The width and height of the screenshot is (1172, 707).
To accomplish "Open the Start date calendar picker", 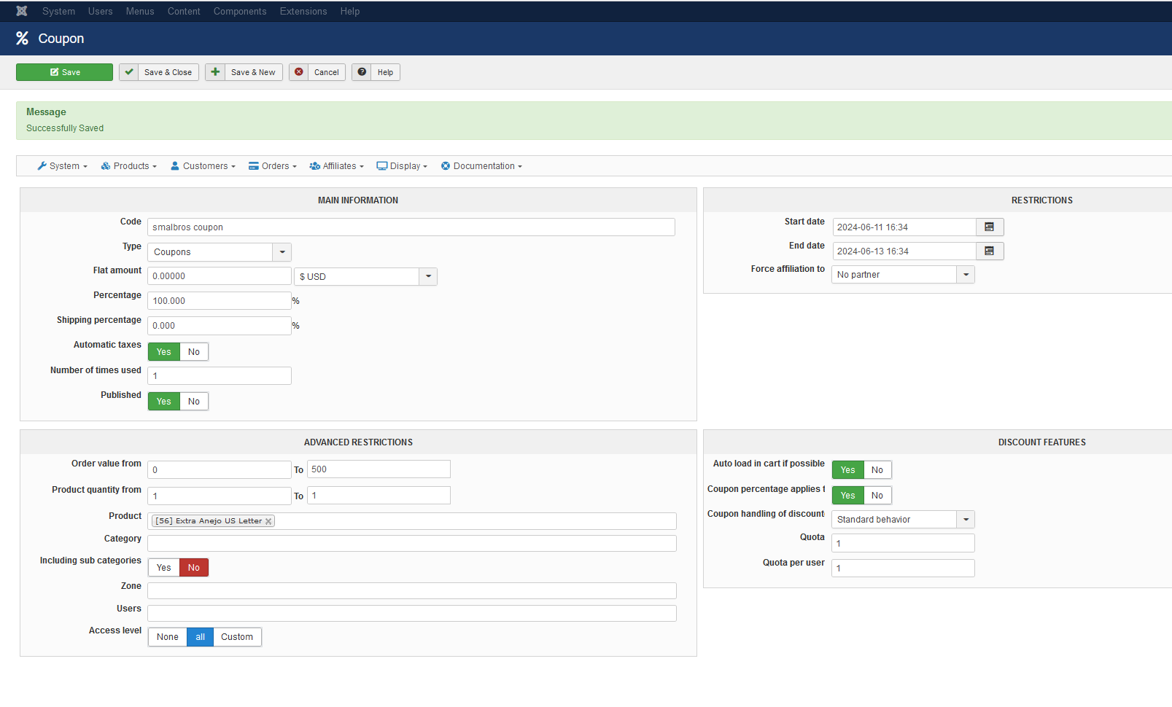I will click(990, 227).
